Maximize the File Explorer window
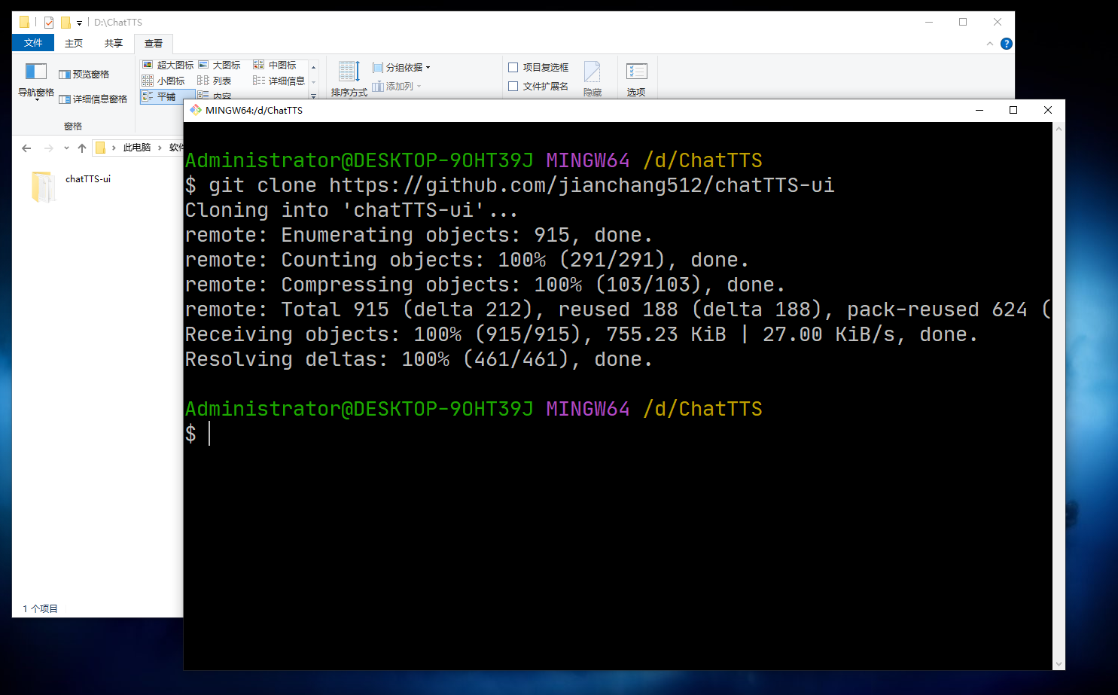 (x=963, y=22)
